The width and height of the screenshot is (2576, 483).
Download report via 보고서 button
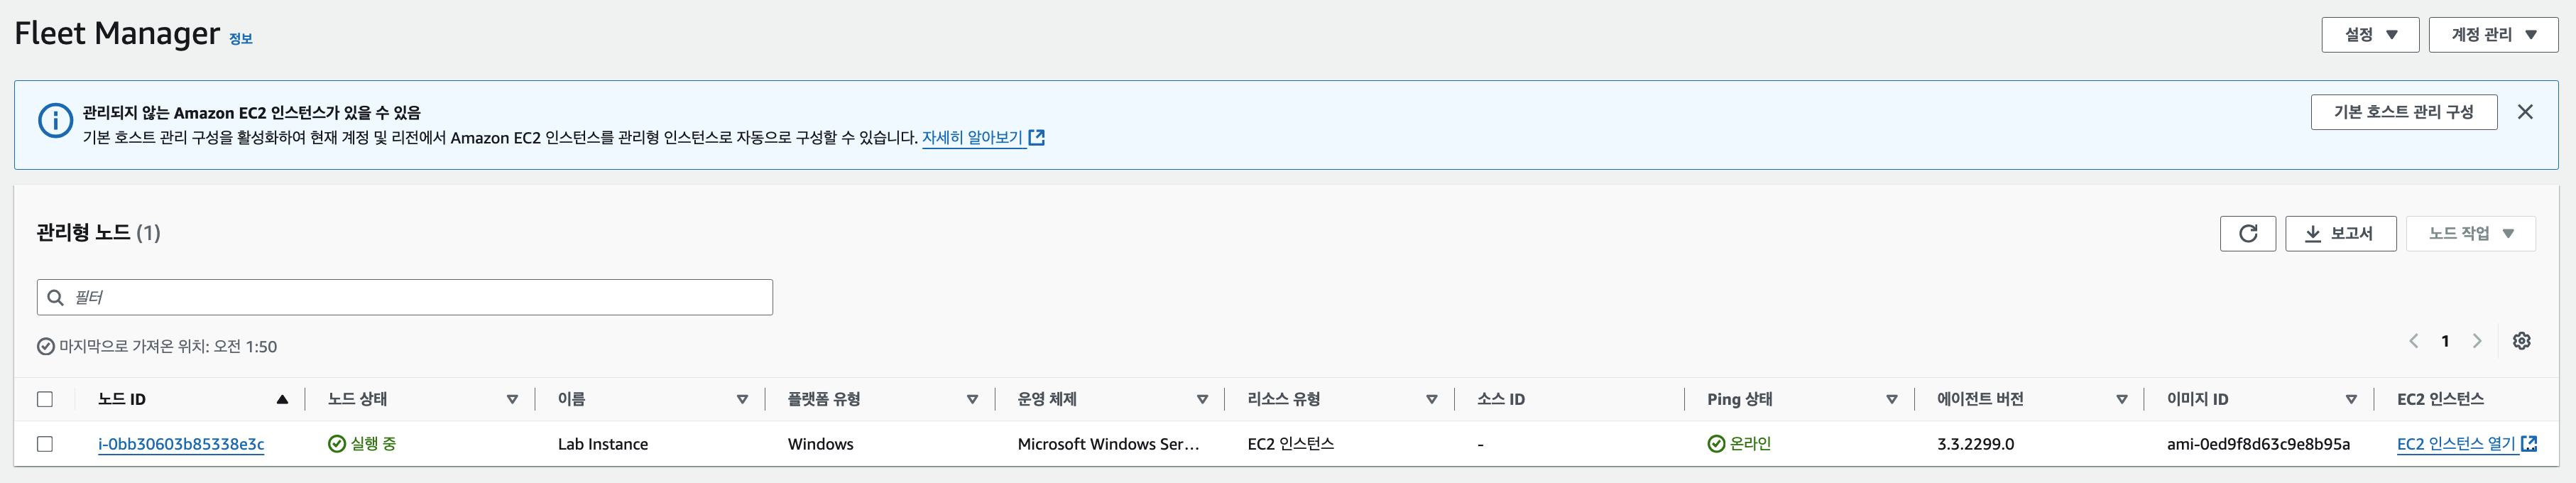pyautogui.click(x=2340, y=233)
